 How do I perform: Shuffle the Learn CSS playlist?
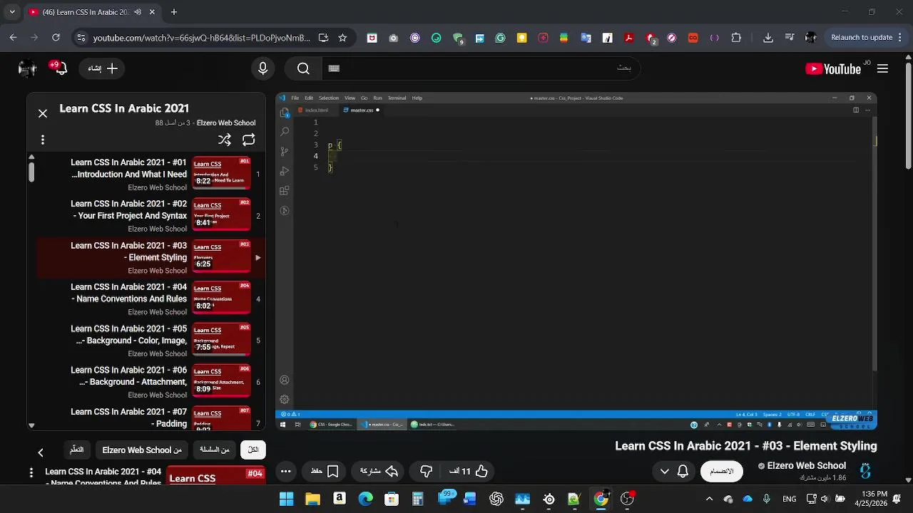click(x=225, y=140)
